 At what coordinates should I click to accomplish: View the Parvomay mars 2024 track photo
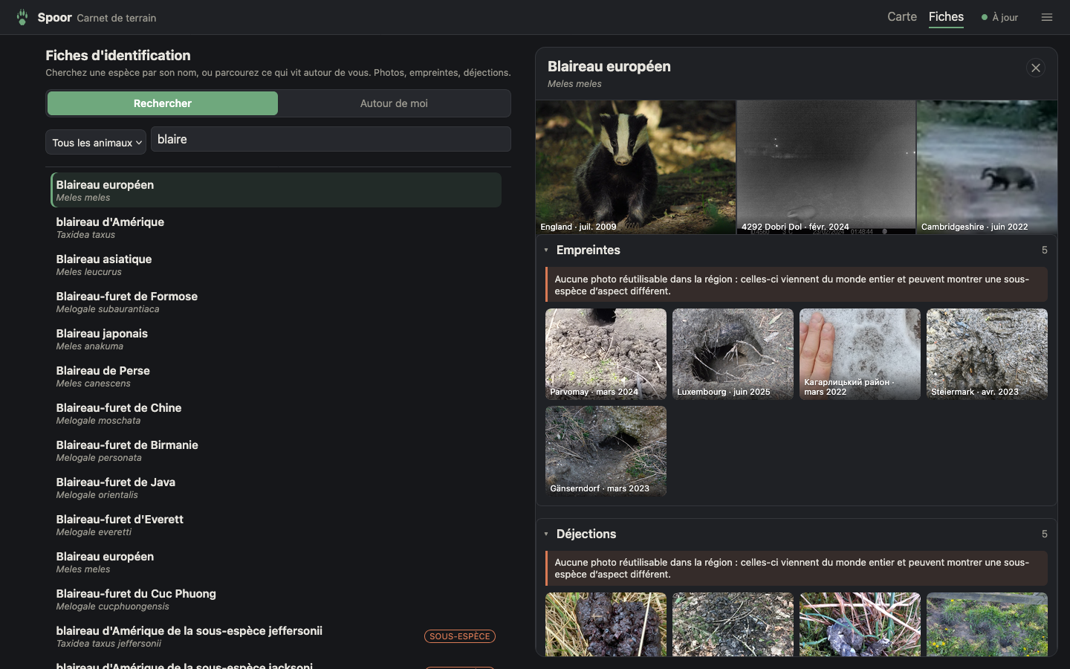pos(606,354)
